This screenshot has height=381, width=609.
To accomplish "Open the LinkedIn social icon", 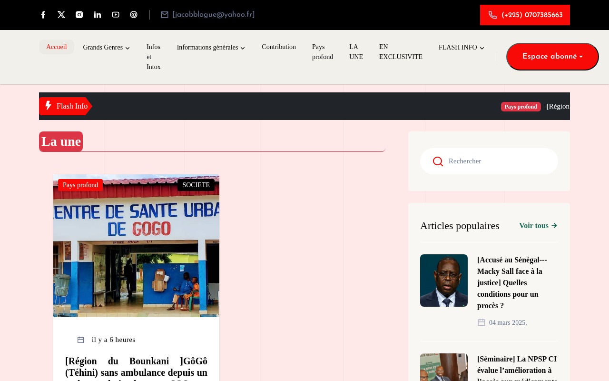I will (98, 15).
